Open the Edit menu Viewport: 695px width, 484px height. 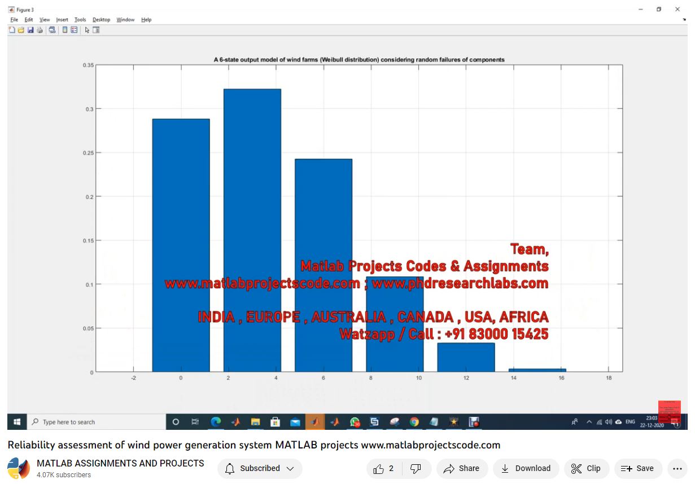tap(29, 20)
